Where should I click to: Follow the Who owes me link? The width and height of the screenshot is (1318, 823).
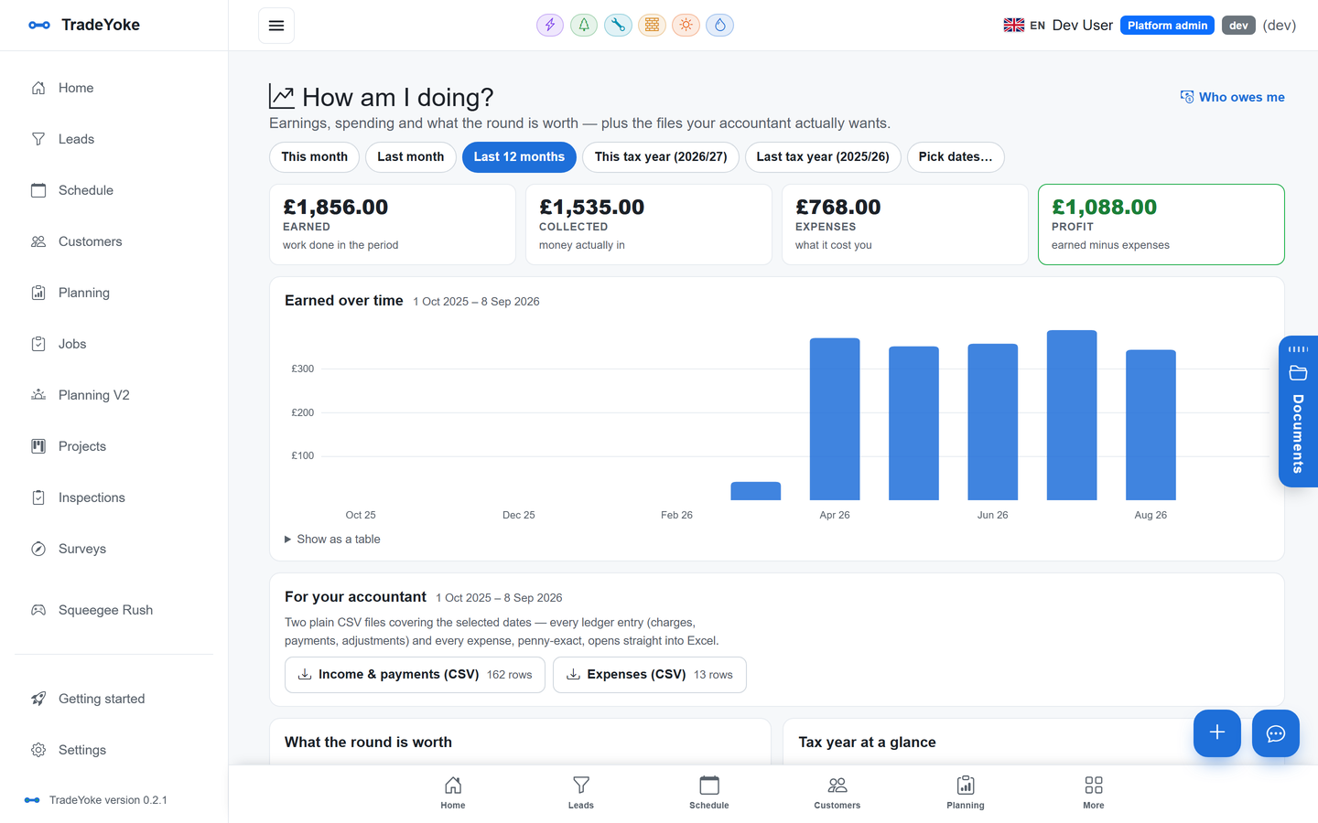[1232, 97]
